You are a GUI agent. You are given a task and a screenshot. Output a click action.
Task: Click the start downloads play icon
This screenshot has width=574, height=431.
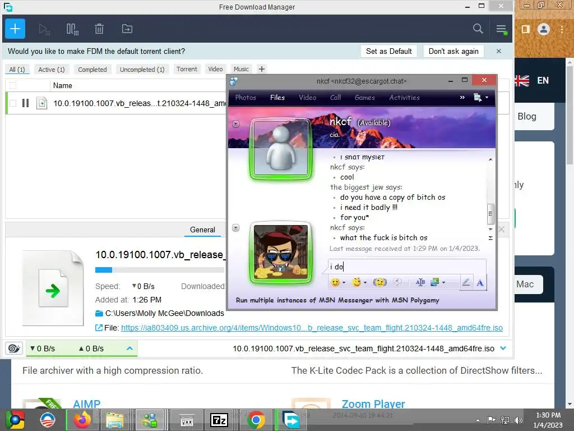pos(44,29)
